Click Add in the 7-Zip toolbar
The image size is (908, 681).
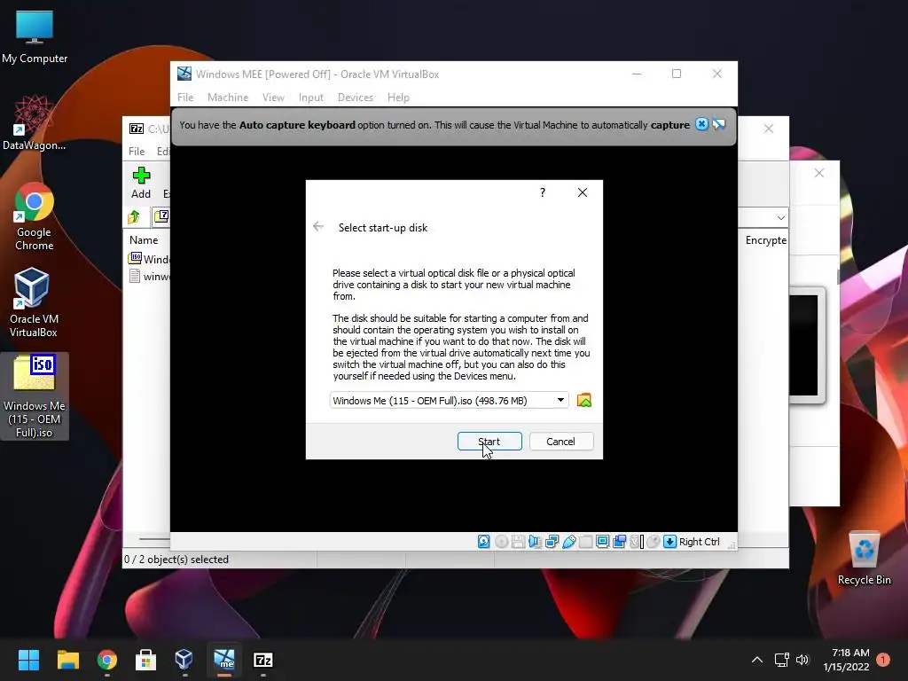click(x=141, y=183)
